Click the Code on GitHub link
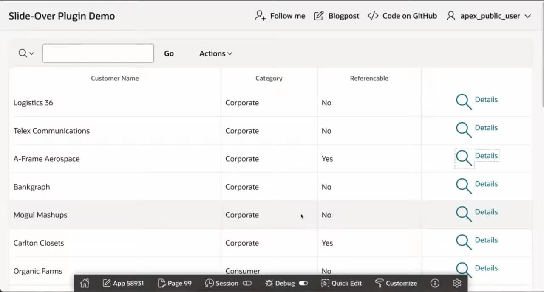The width and height of the screenshot is (544, 292). click(x=402, y=16)
